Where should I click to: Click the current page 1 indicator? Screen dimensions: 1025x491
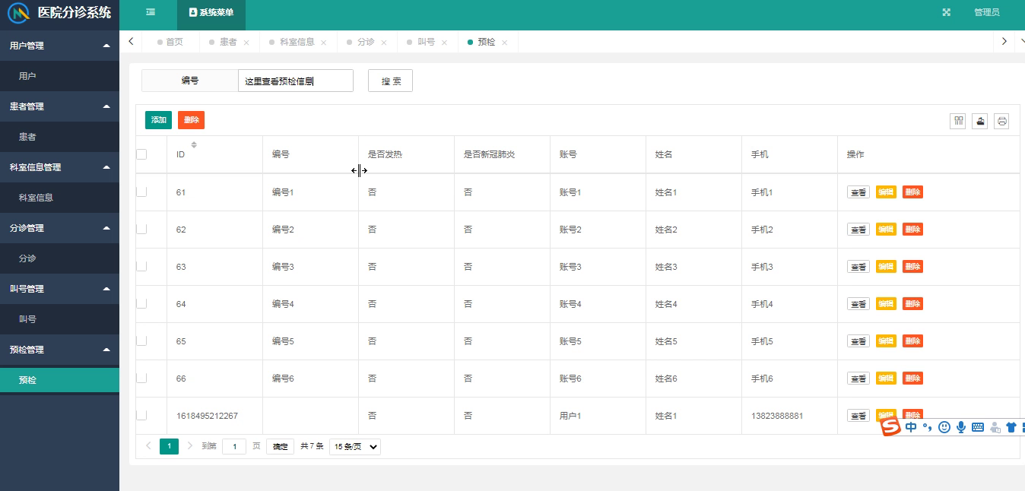point(169,446)
